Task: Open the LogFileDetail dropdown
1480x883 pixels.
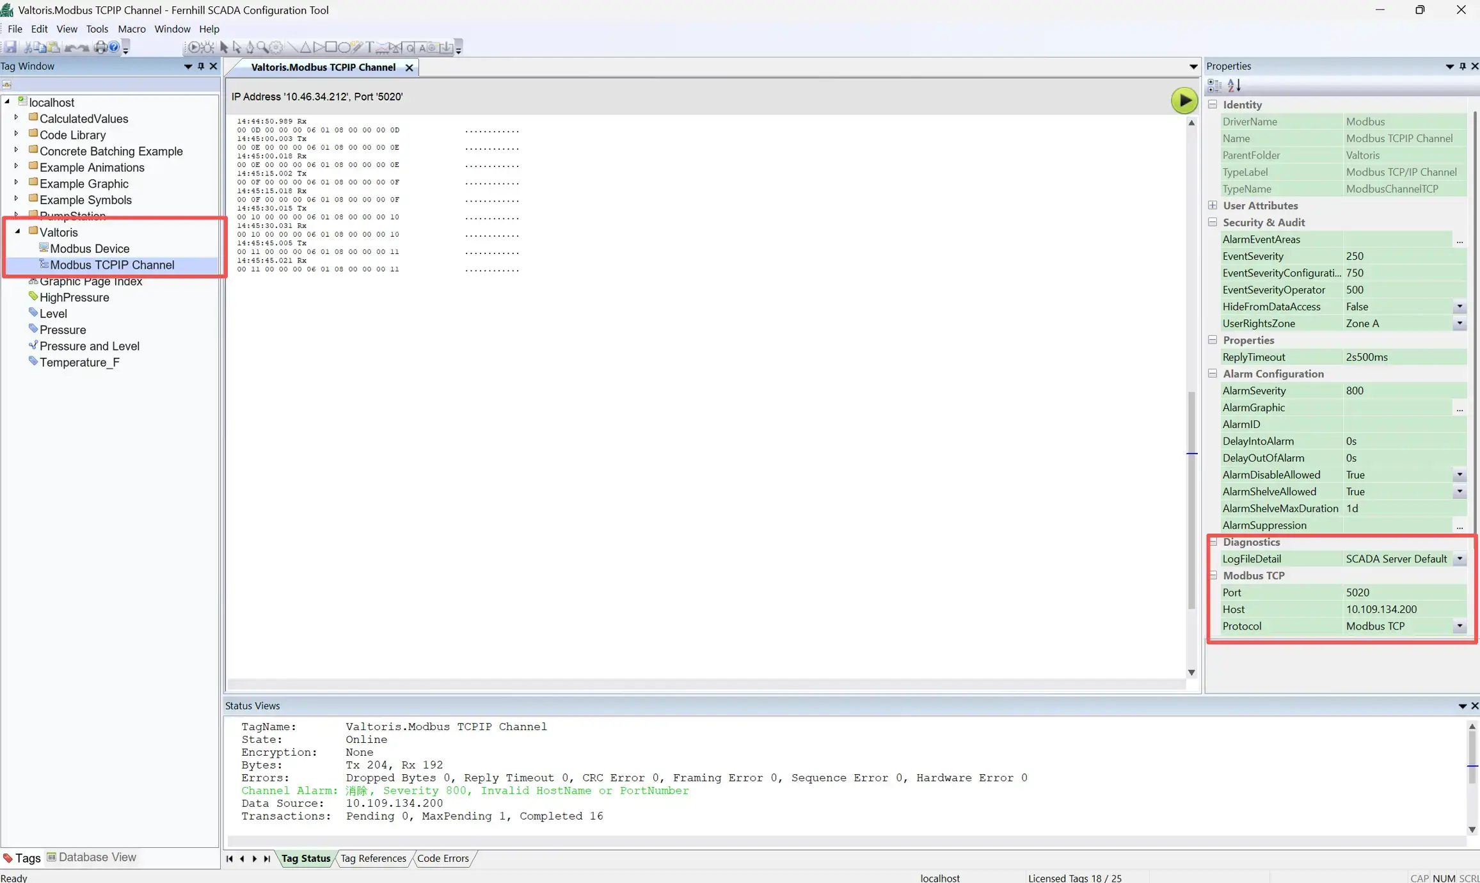Action: pos(1460,559)
